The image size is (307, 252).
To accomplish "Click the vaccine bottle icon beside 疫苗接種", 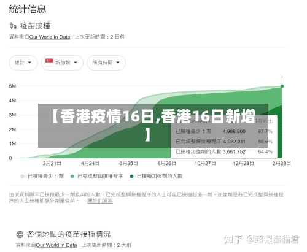I will pyautogui.click(x=13, y=26).
